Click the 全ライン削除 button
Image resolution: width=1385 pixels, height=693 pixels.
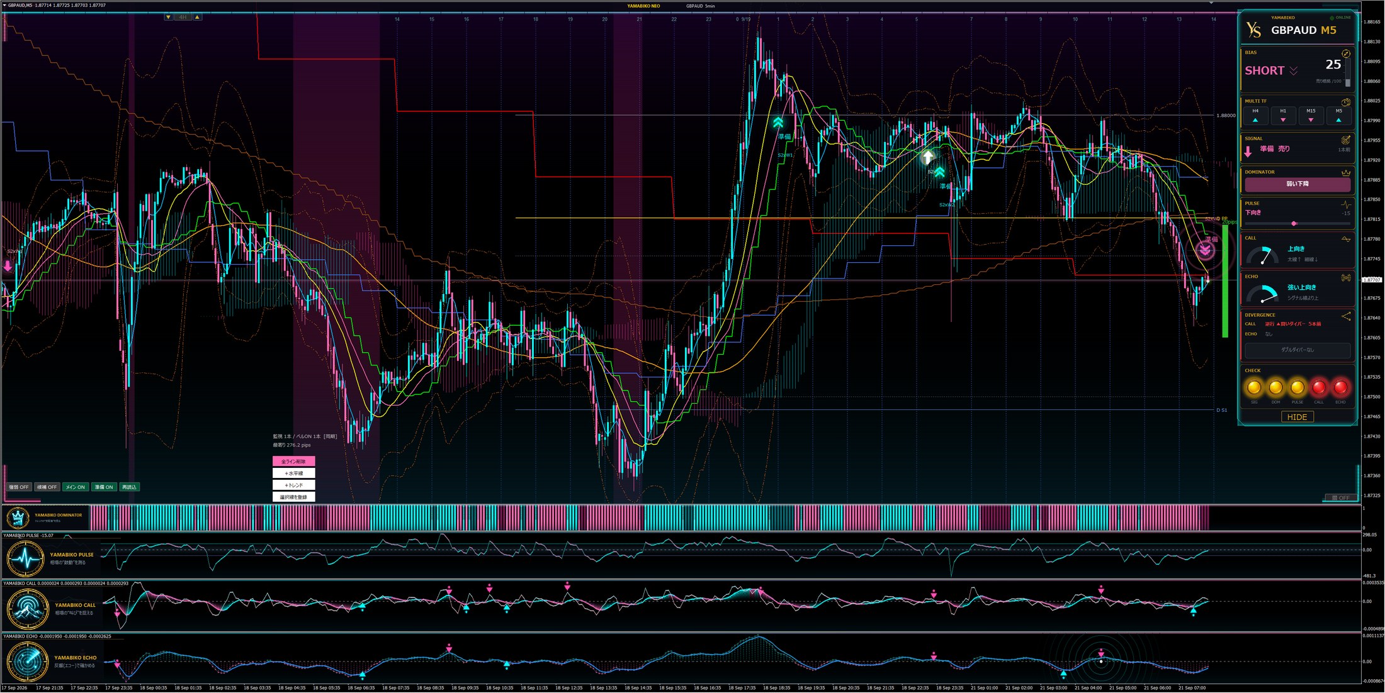click(x=293, y=461)
